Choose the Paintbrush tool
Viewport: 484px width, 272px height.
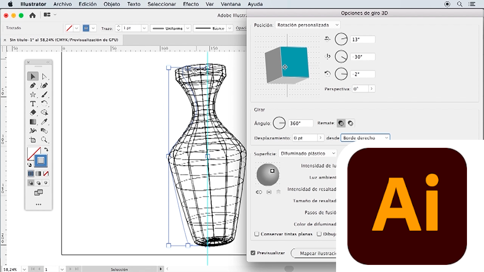click(x=44, y=94)
